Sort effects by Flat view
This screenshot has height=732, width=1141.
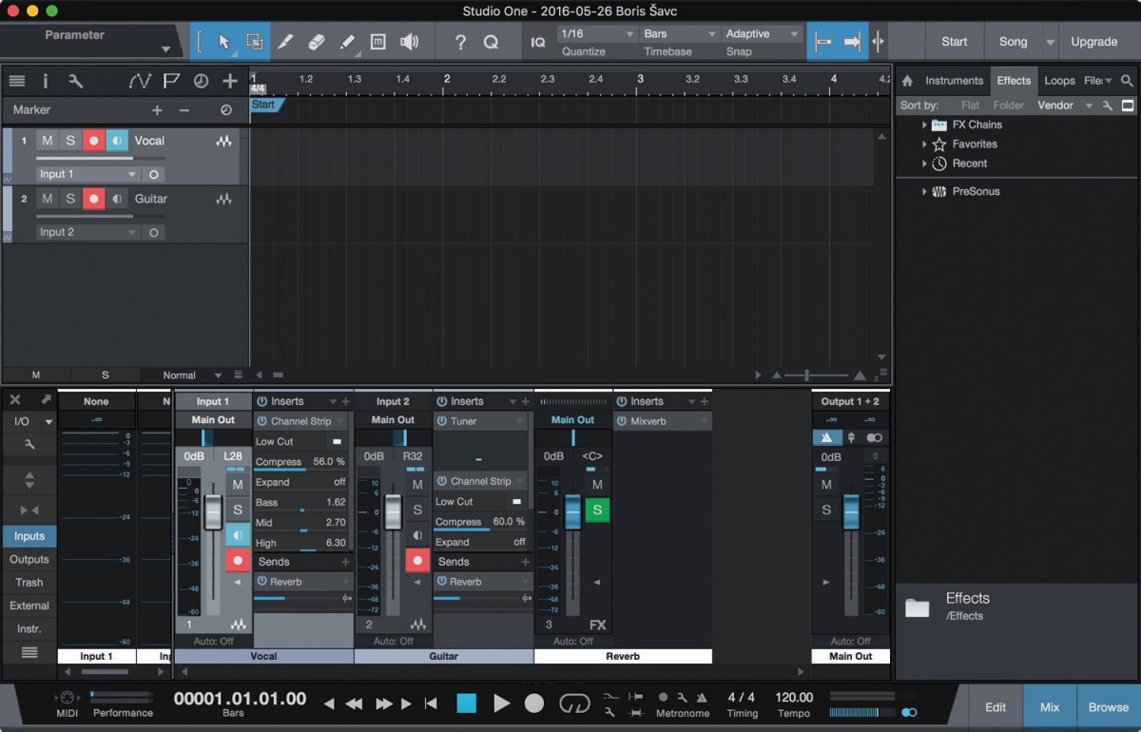click(x=970, y=106)
